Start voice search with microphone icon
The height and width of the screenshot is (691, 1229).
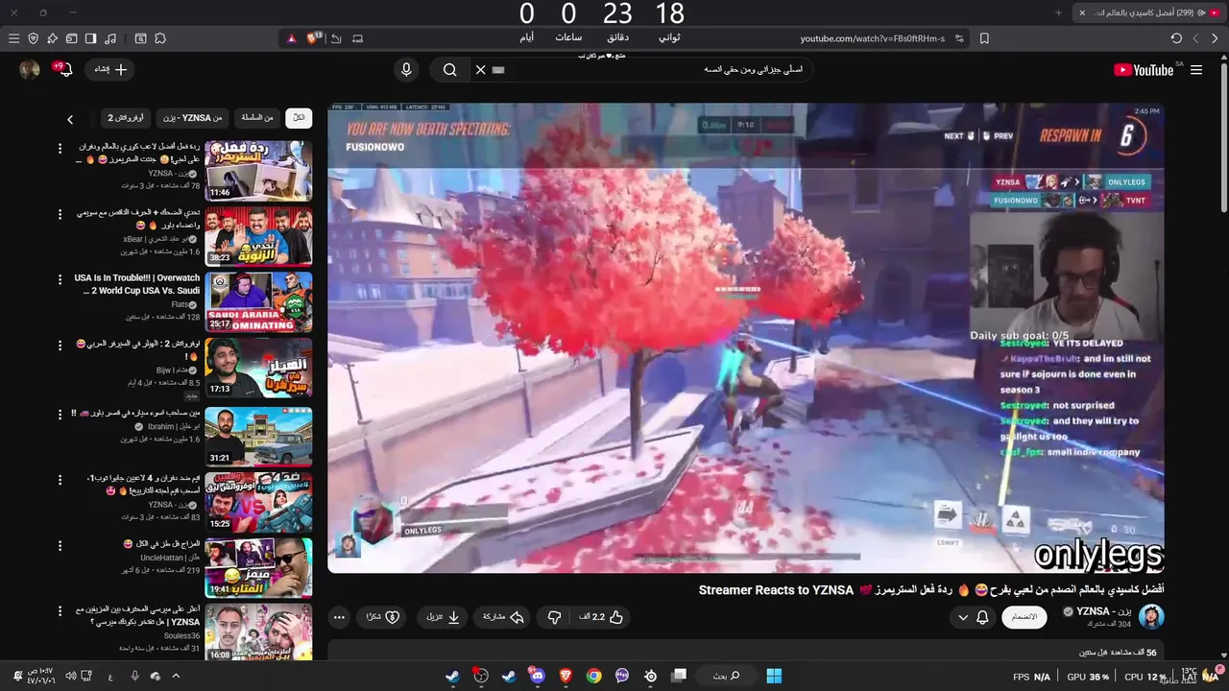point(406,70)
